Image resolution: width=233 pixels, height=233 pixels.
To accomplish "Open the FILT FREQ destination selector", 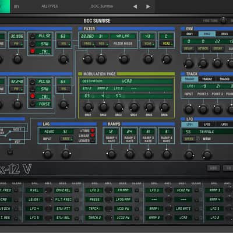I will [x=63, y=199].
